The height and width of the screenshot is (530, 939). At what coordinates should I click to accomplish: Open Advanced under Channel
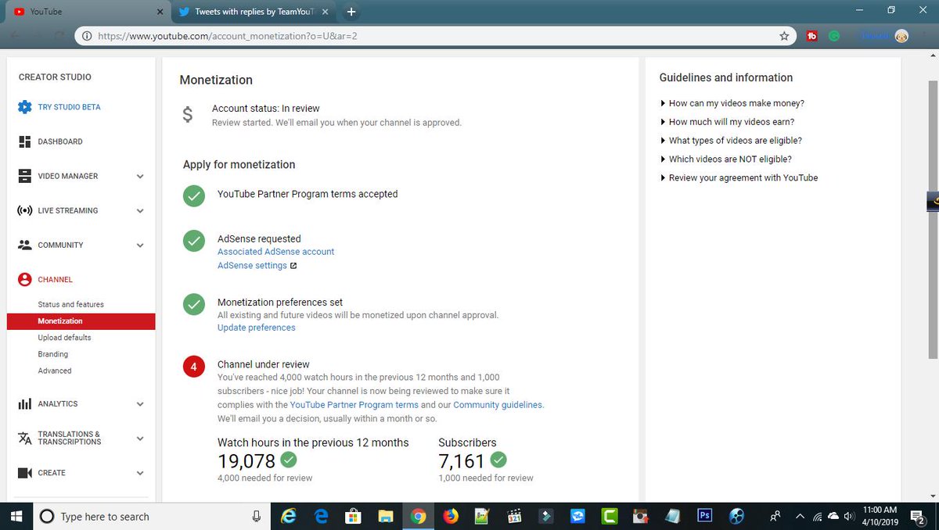(55, 371)
